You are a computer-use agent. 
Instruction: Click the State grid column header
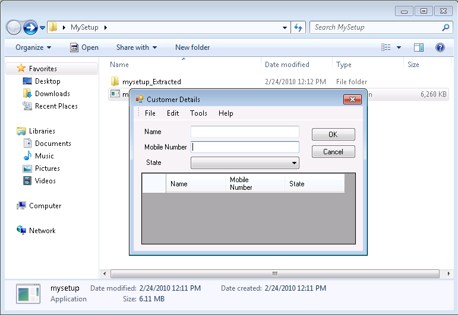click(x=315, y=183)
